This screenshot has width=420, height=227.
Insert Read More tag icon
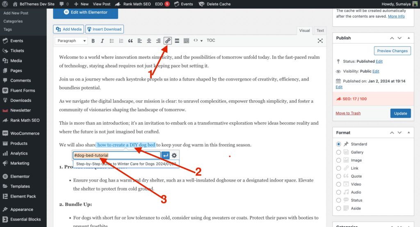tap(177, 40)
